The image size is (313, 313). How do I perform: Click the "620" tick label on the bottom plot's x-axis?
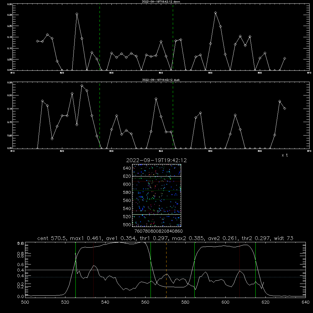pyautogui.click(x=265, y=302)
